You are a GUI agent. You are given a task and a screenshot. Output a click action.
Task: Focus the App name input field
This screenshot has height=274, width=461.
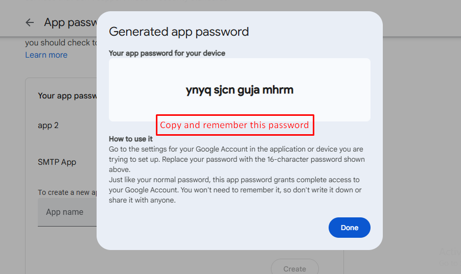(66, 212)
